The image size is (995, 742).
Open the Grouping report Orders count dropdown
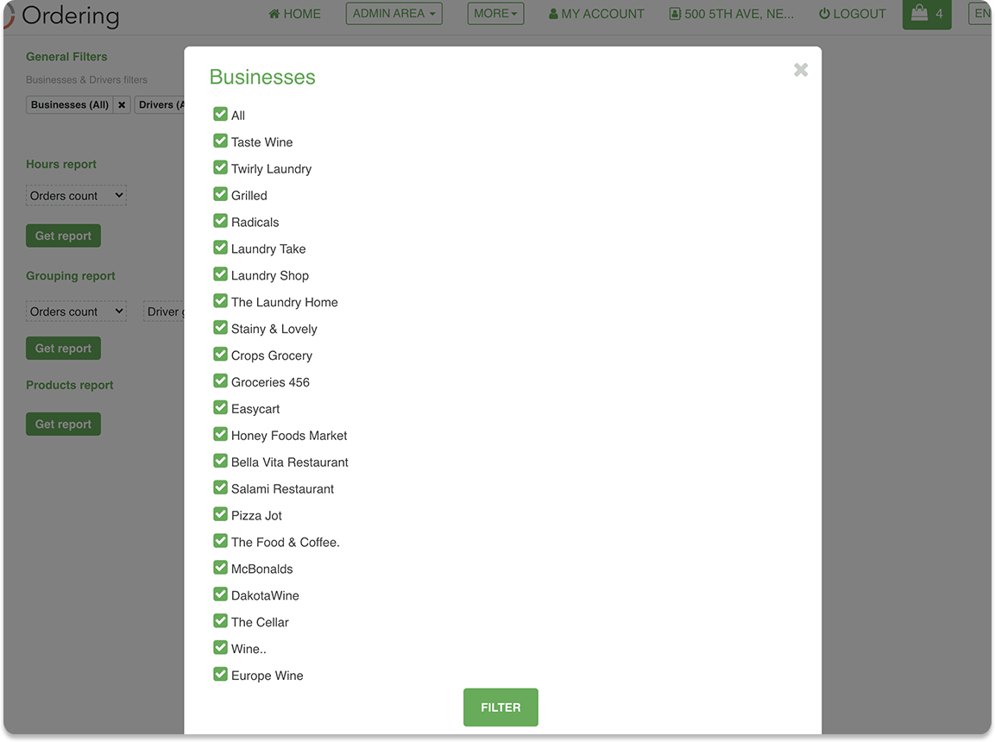pyautogui.click(x=76, y=311)
